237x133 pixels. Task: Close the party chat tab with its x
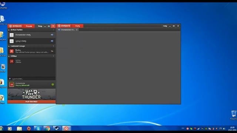(x=77, y=30)
